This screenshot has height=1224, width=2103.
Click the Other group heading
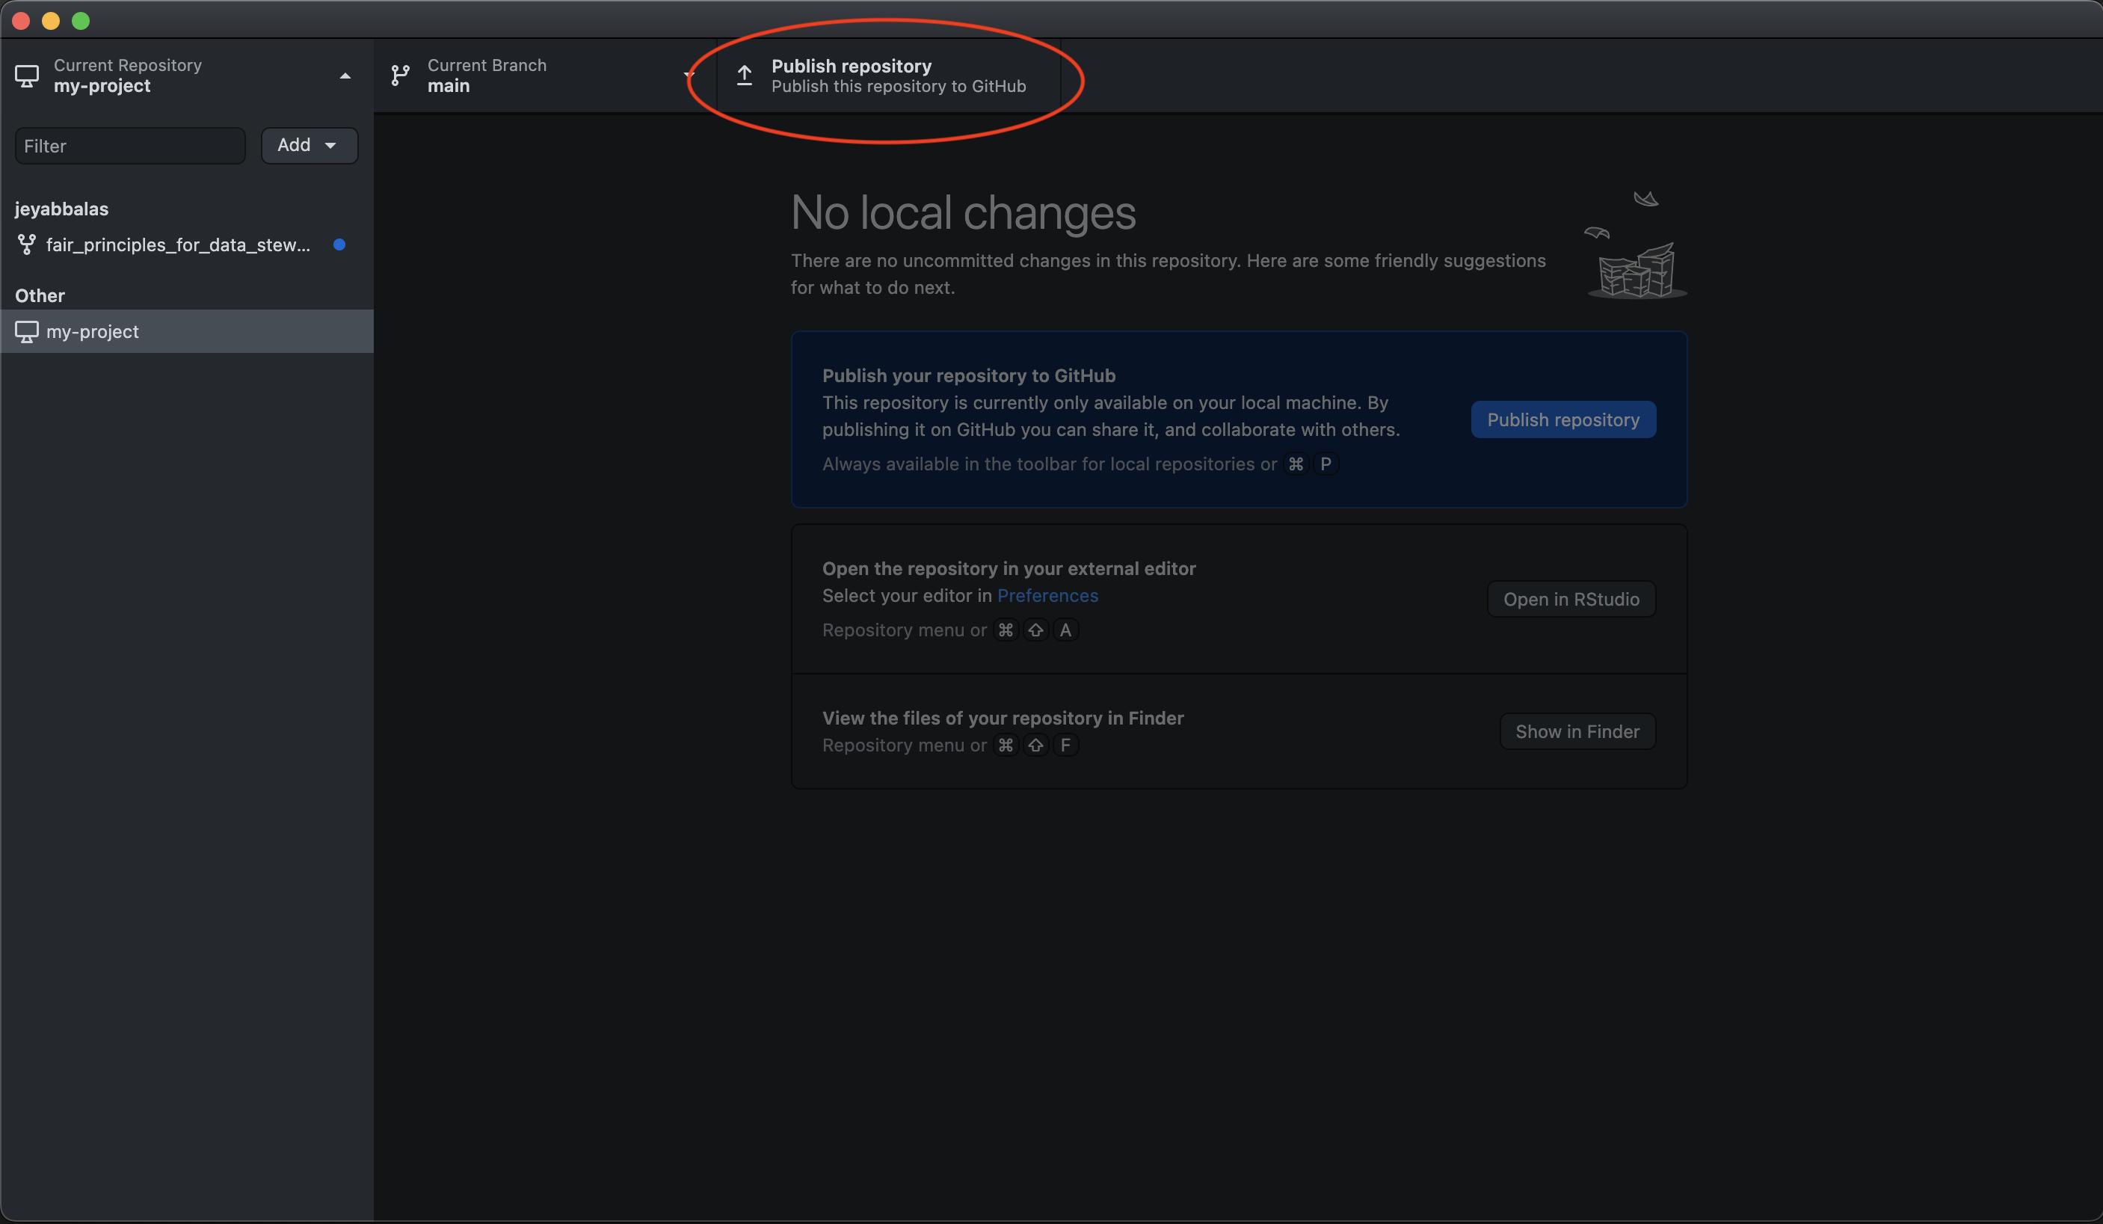pyautogui.click(x=40, y=295)
